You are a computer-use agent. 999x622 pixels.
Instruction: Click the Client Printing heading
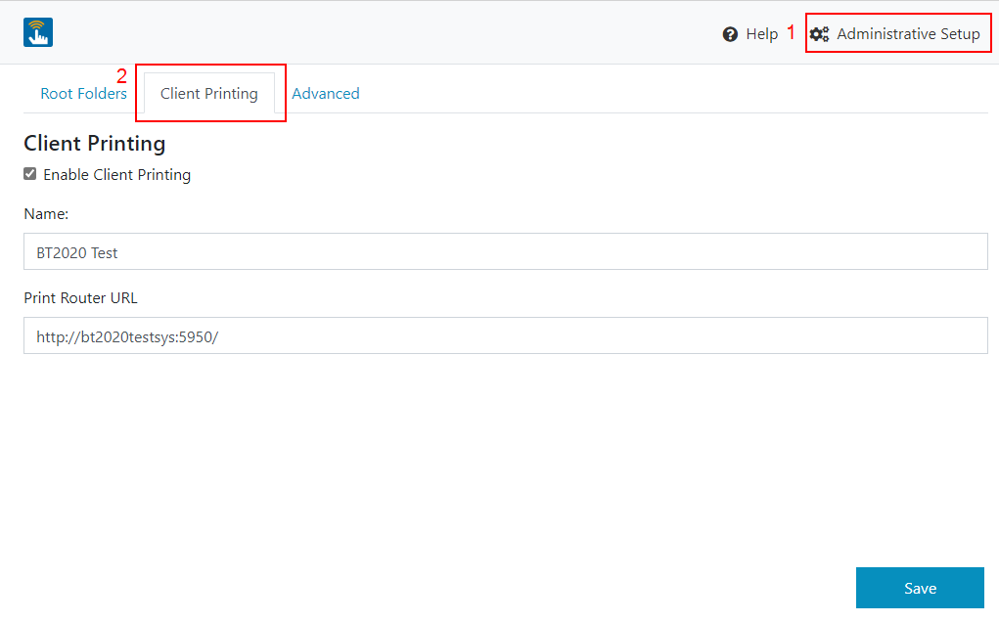pyautogui.click(x=94, y=143)
